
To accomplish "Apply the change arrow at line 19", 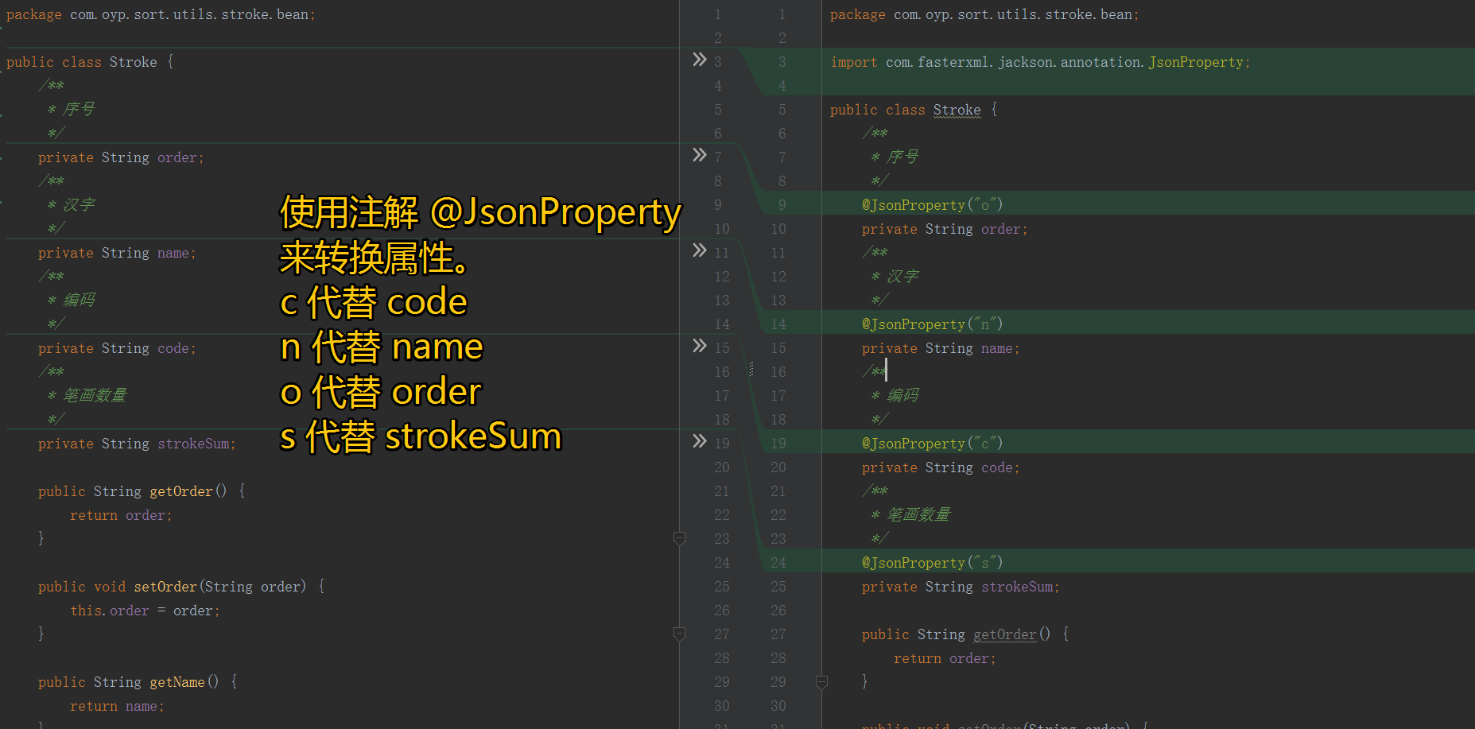I will [700, 441].
